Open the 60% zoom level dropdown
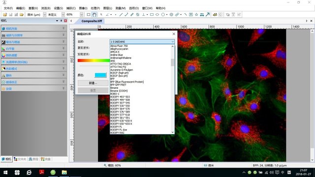 pyautogui.click(x=74, y=14)
